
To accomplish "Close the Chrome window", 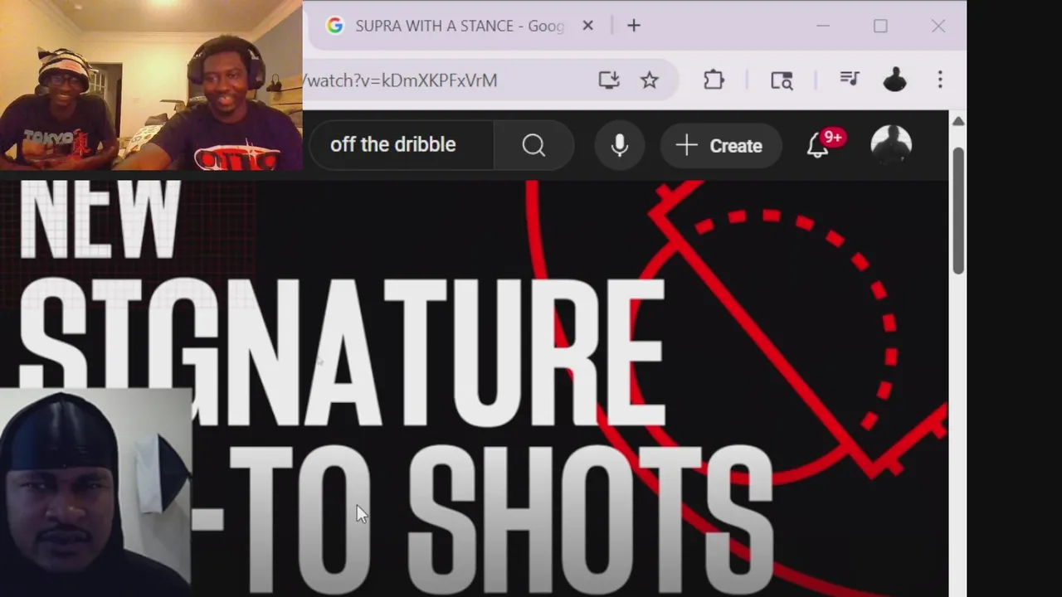I will tap(938, 26).
